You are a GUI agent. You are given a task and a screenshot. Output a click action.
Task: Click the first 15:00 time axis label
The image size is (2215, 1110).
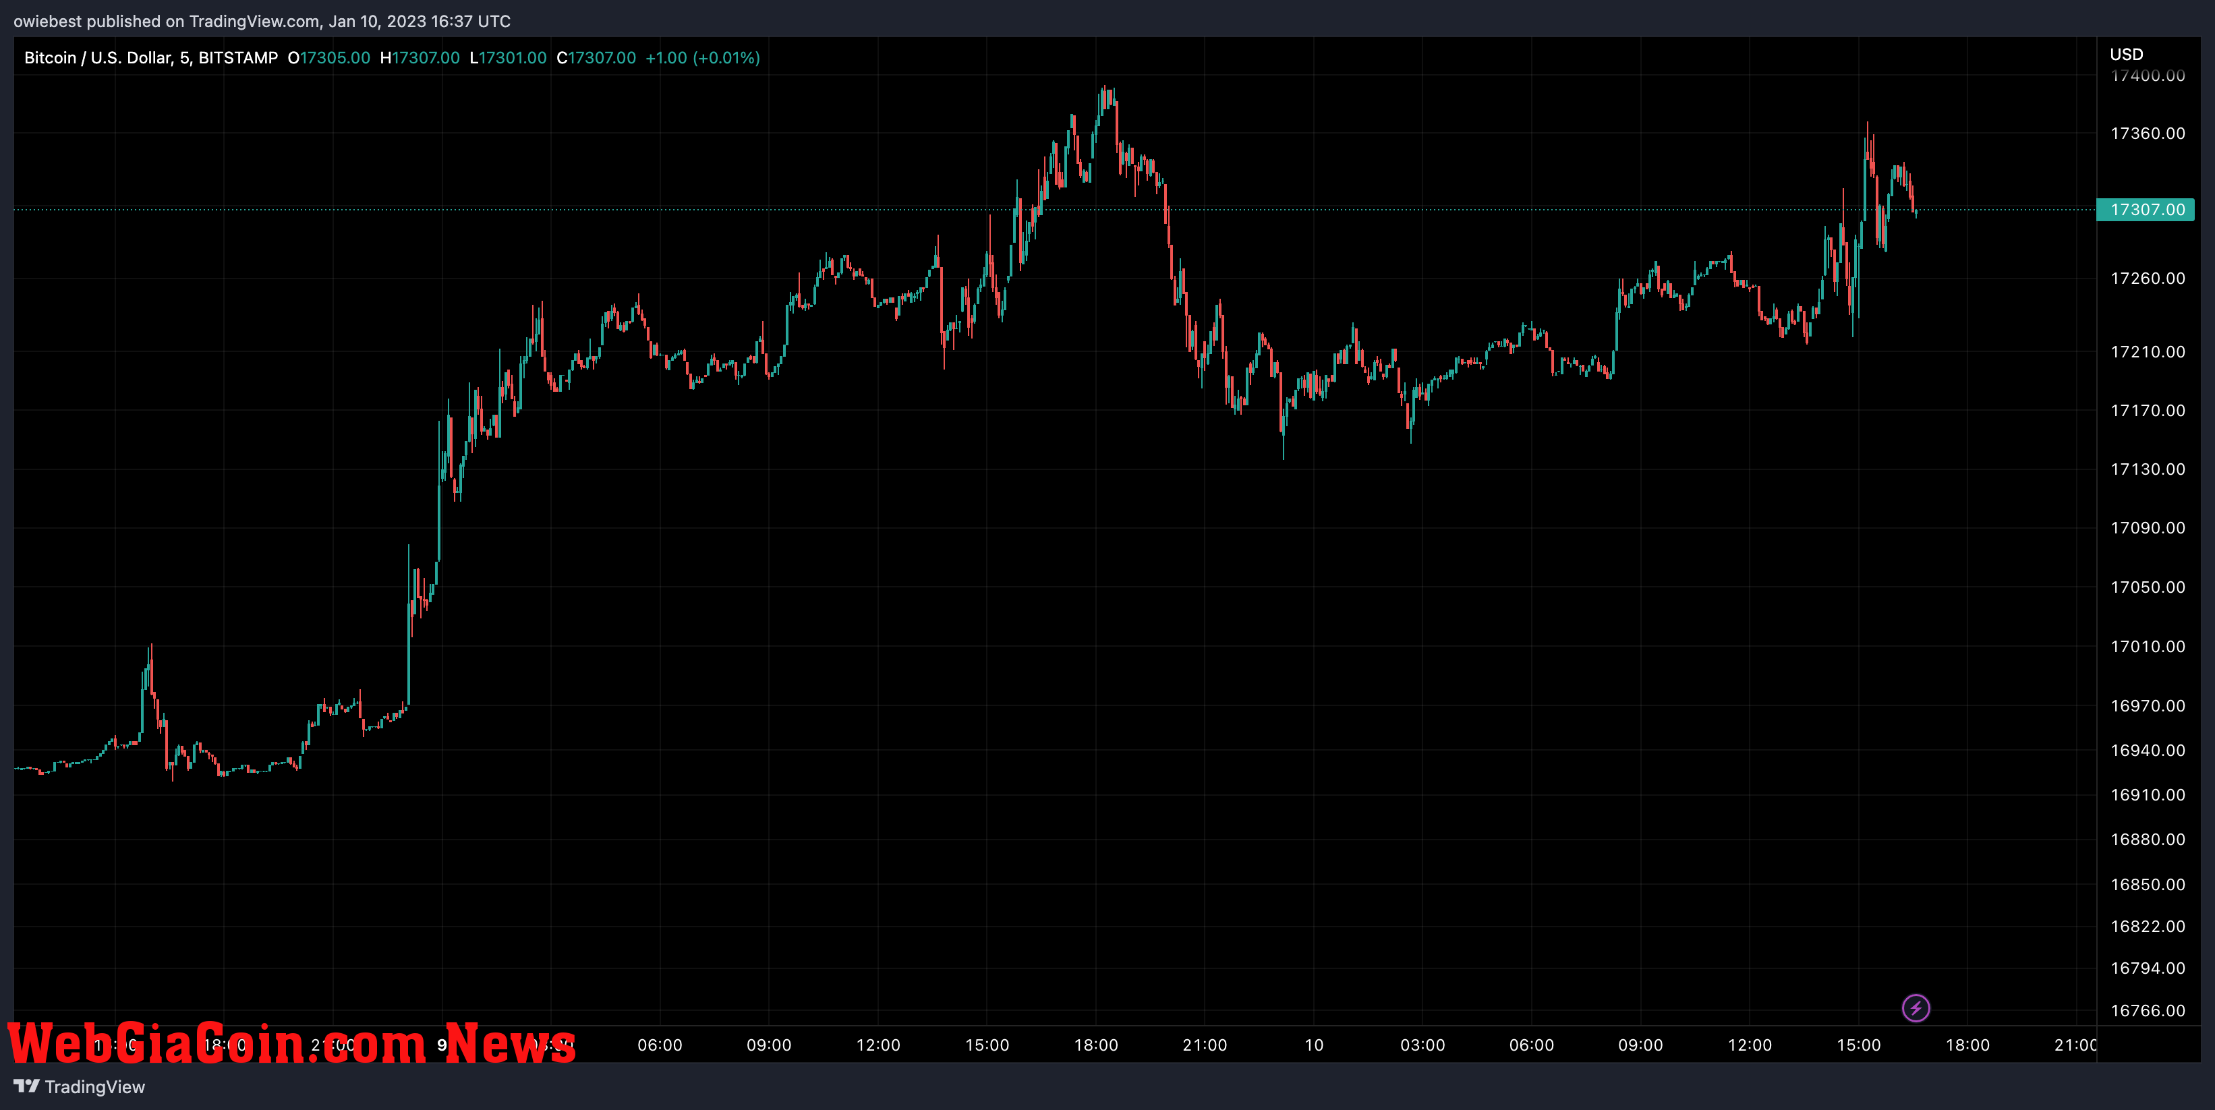(987, 1045)
